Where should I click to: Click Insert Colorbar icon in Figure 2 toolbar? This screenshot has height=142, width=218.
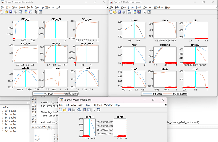coord(135,12)
